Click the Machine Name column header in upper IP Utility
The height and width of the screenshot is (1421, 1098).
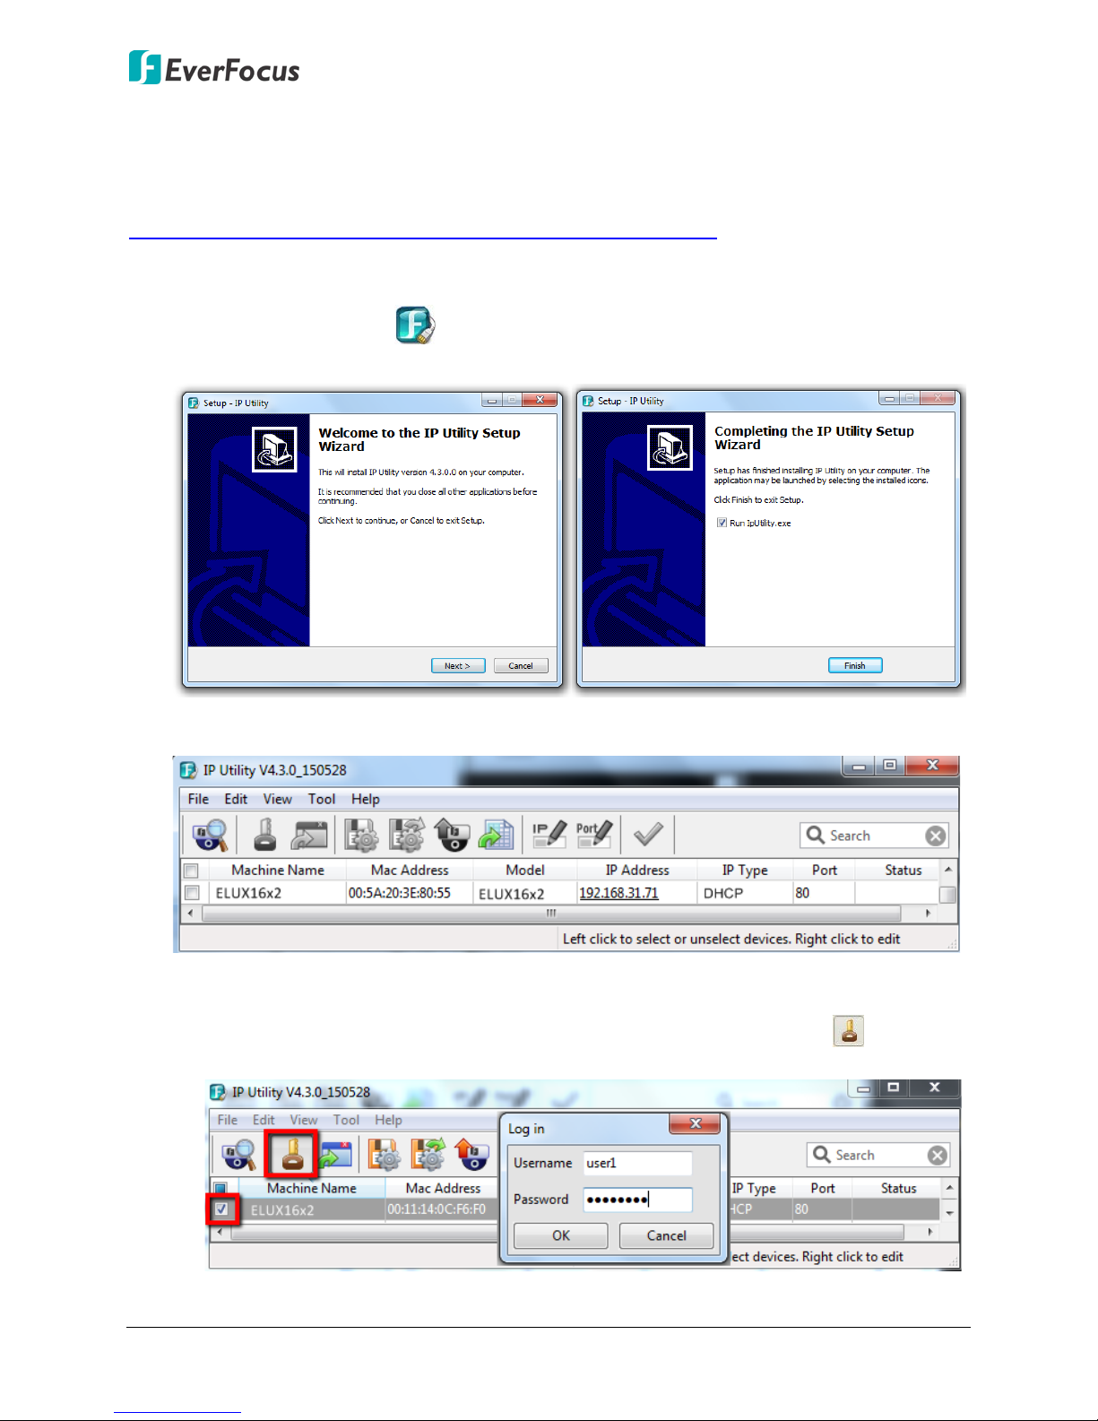278,870
